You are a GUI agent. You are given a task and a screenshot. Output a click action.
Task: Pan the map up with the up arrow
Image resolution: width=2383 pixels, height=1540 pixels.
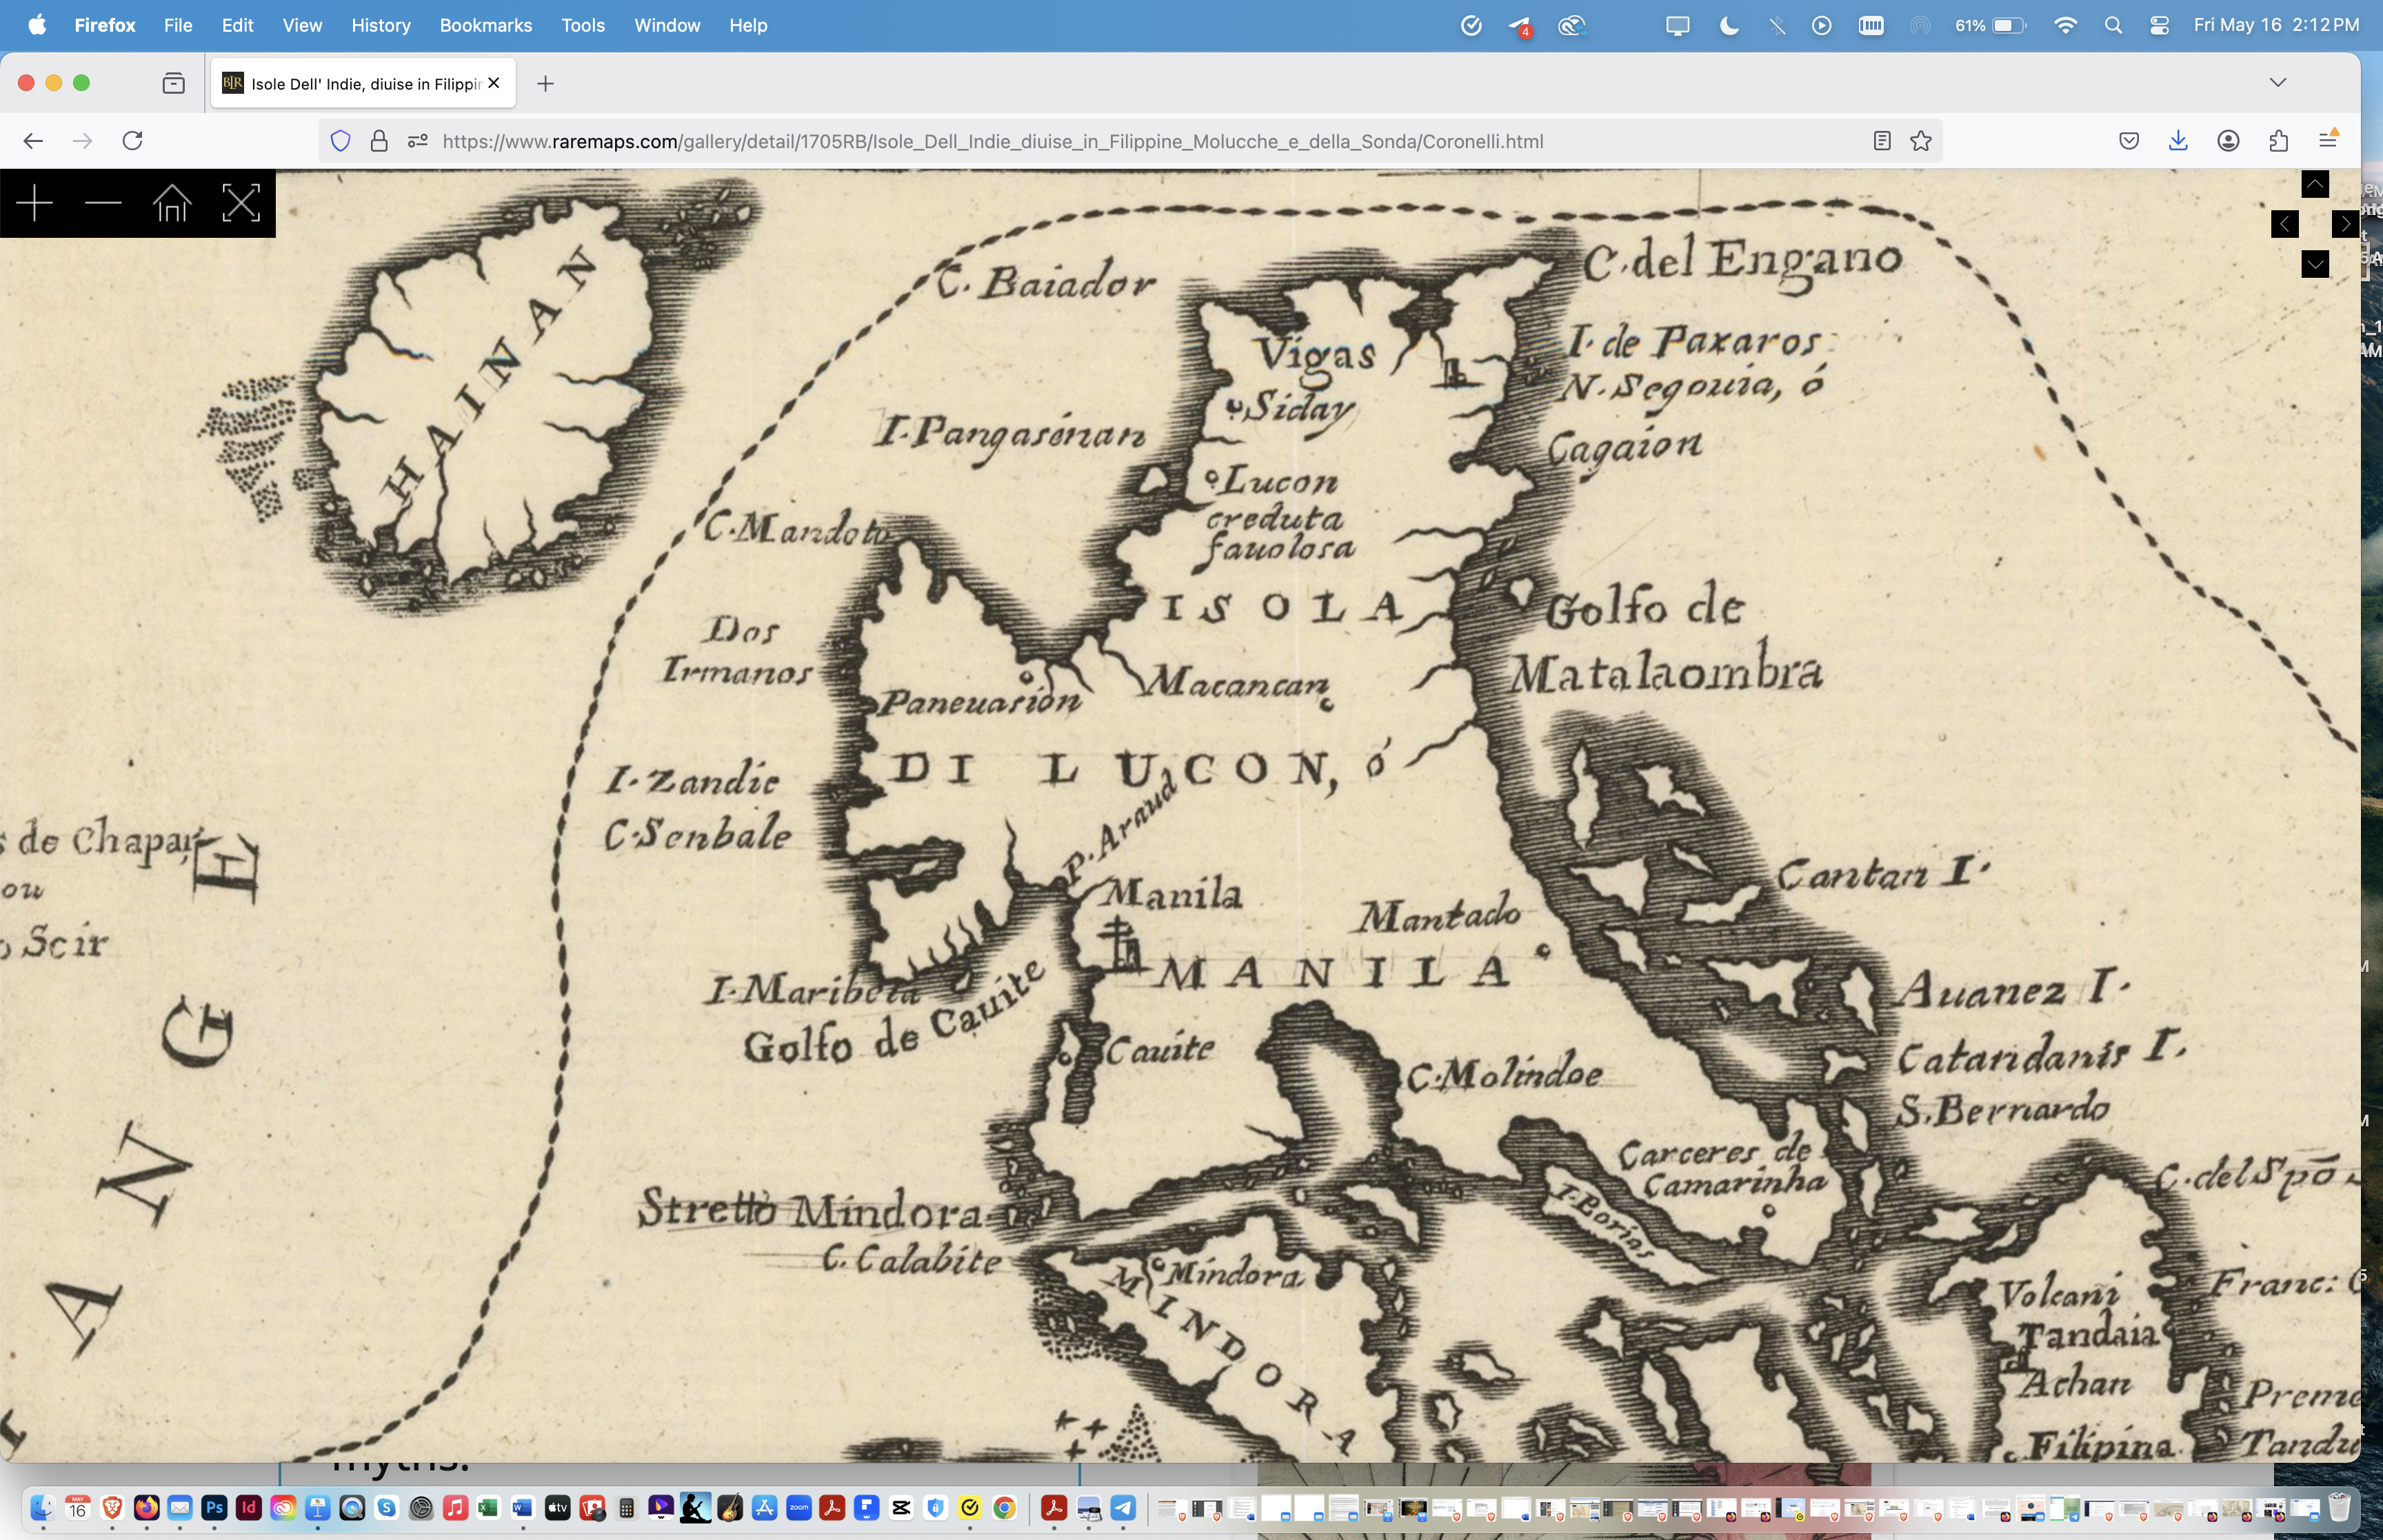pyautogui.click(x=2315, y=184)
